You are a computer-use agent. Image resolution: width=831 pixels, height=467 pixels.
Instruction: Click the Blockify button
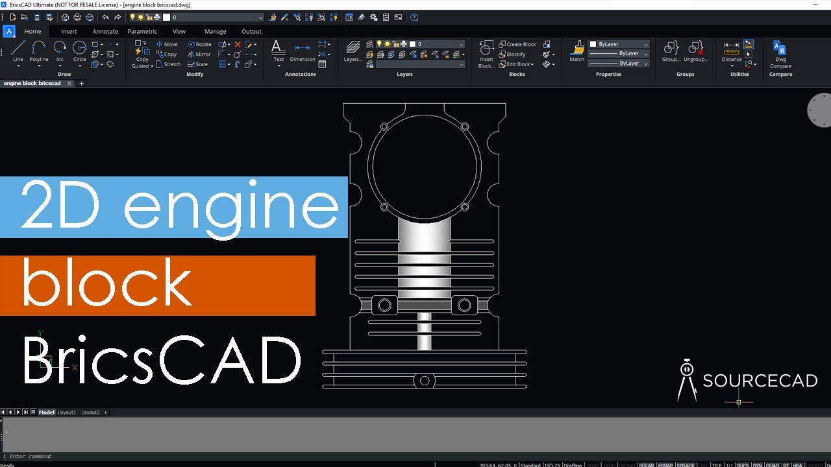512,54
